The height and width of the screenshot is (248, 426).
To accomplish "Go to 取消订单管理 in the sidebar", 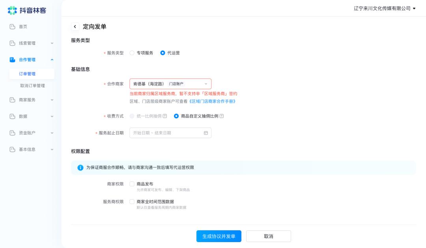I will 32,86.
